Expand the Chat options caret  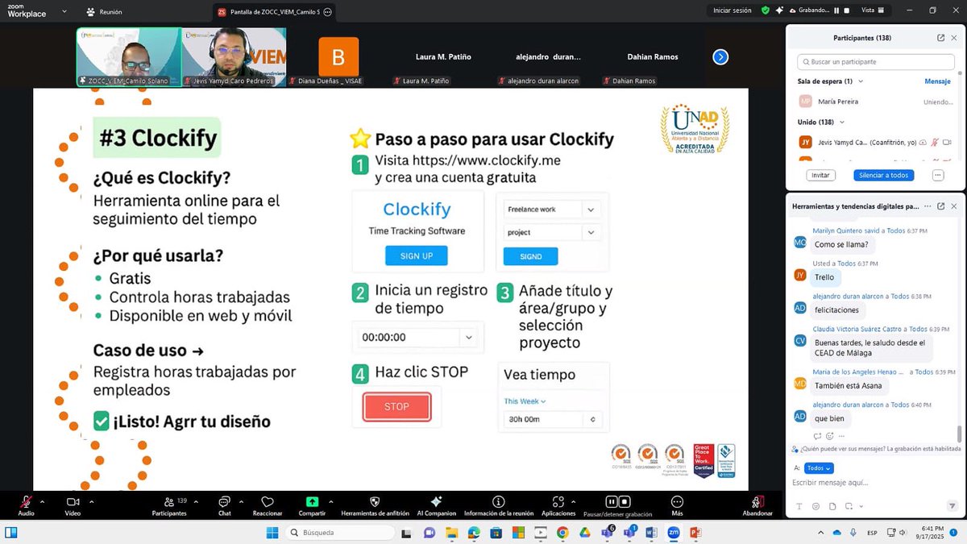pos(241,500)
